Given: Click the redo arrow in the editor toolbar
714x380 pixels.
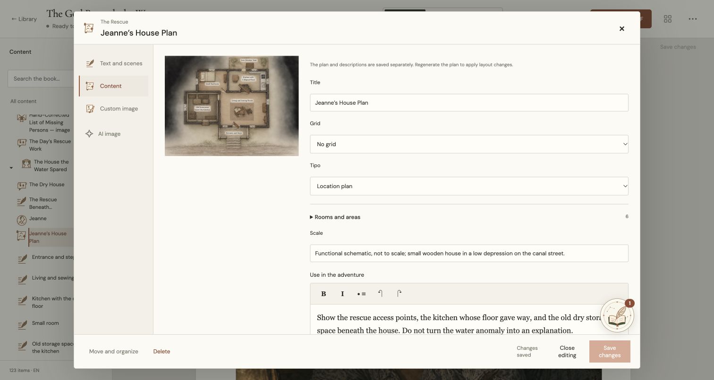Looking at the screenshot, I should pyautogui.click(x=399, y=294).
